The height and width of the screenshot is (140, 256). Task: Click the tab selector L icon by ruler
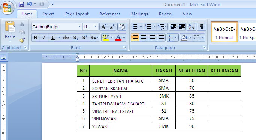click(x=4, y=57)
